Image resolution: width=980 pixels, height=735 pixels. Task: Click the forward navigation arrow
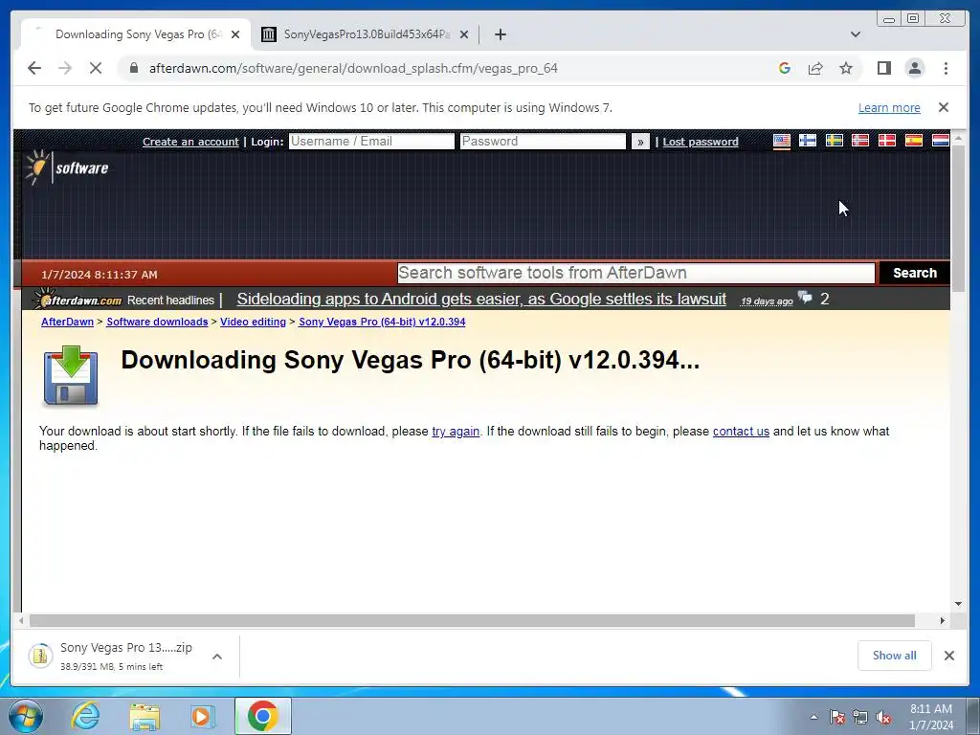65,68
